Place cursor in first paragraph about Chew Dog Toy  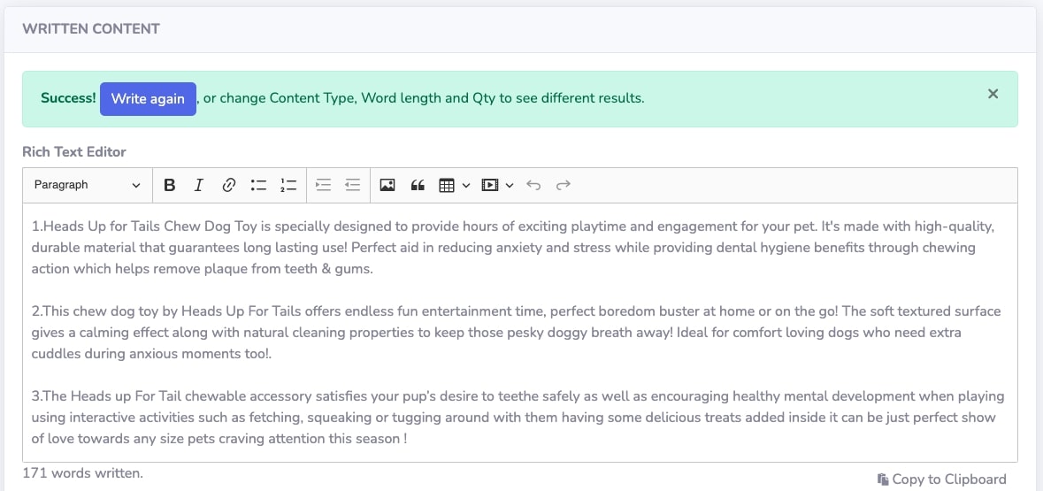pos(513,248)
